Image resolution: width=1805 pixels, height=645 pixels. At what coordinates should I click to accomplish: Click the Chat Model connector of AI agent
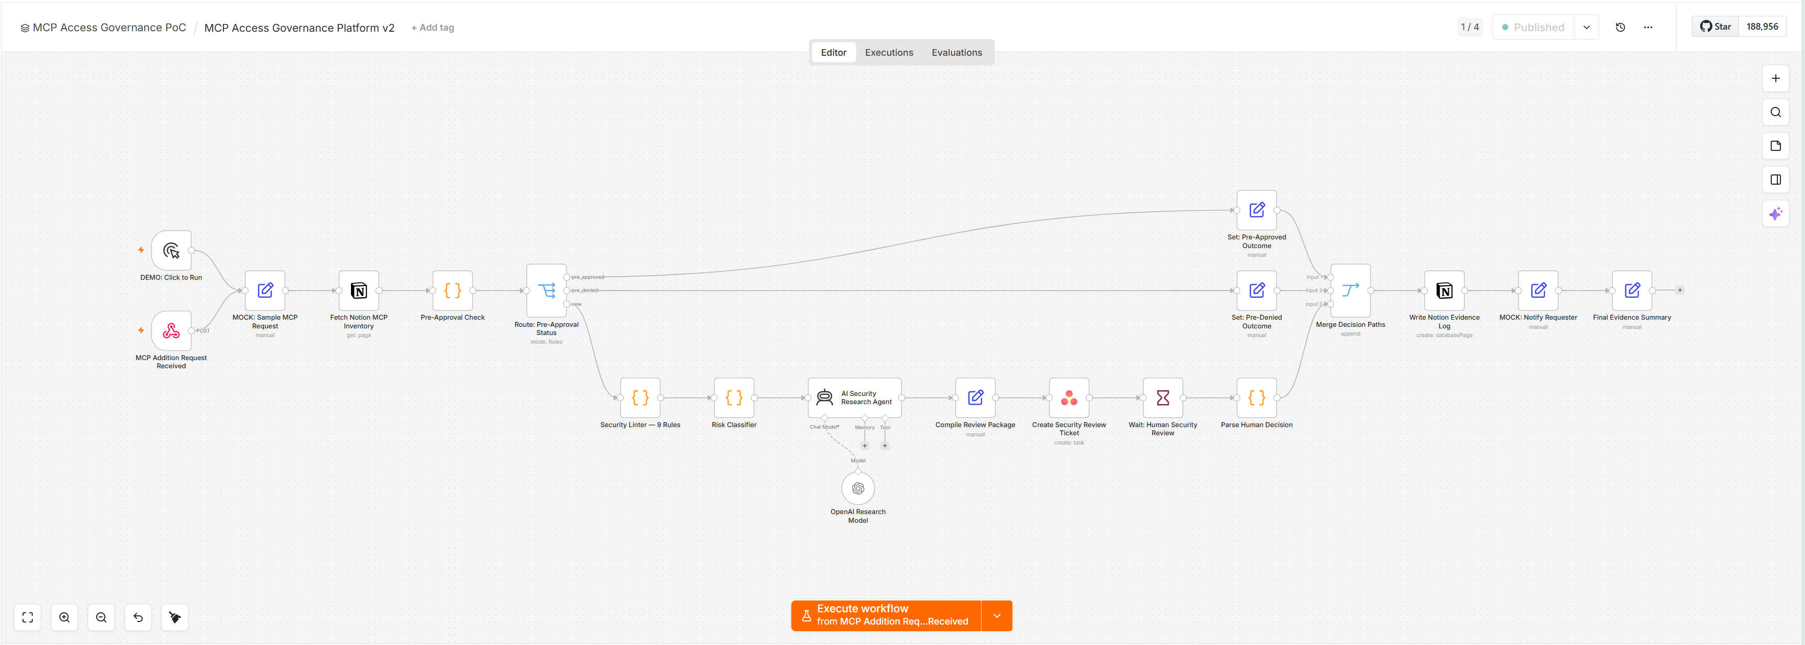click(x=825, y=419)
